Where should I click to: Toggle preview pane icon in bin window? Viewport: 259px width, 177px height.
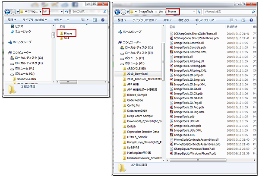[x=95, y=20]
